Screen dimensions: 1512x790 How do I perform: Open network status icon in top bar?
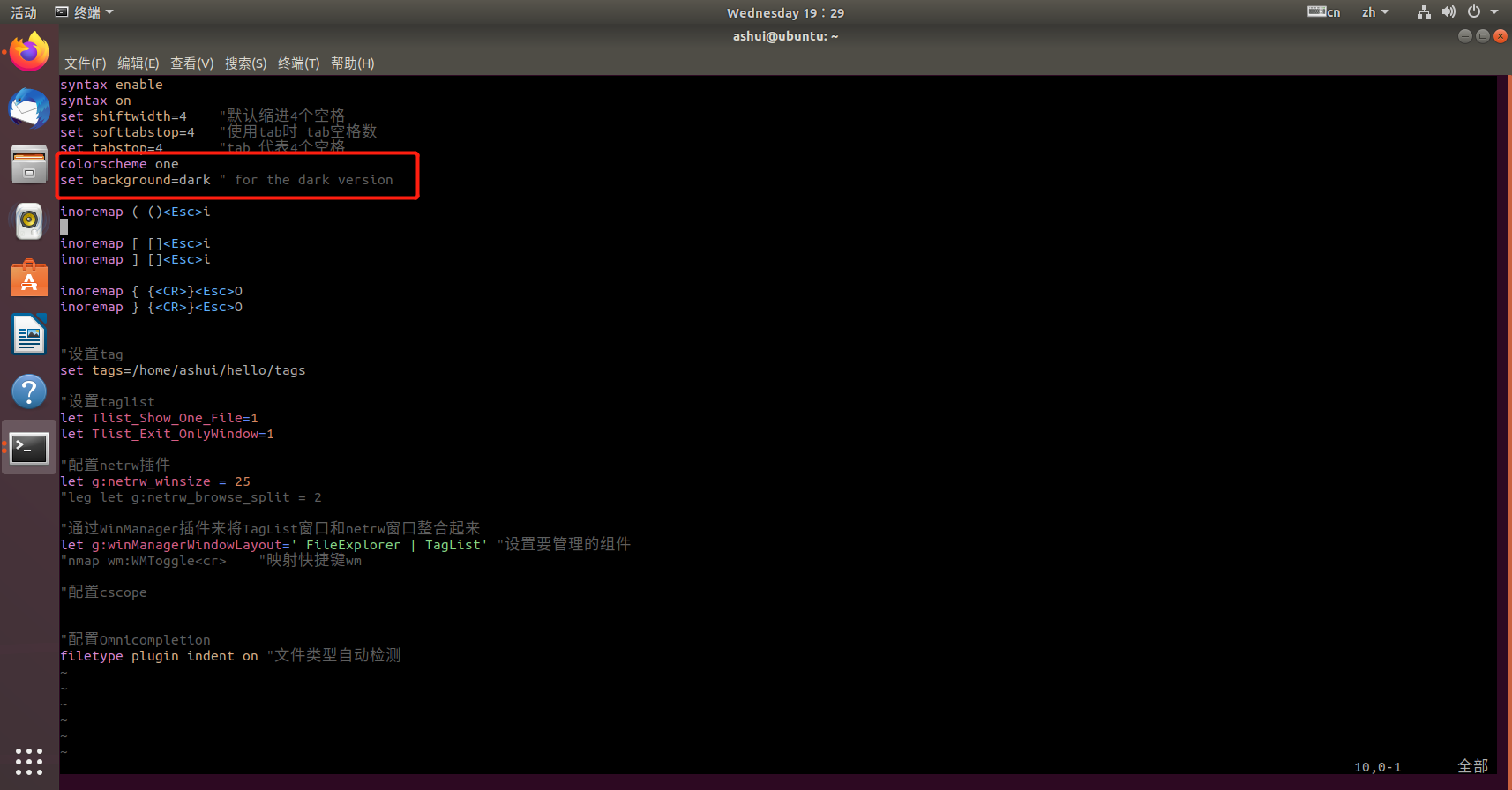pyautogui.click(x=1424, y=12)
